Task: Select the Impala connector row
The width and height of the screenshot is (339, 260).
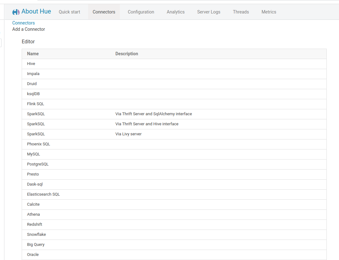Action: pyautogui.click(x=33, y=74)
